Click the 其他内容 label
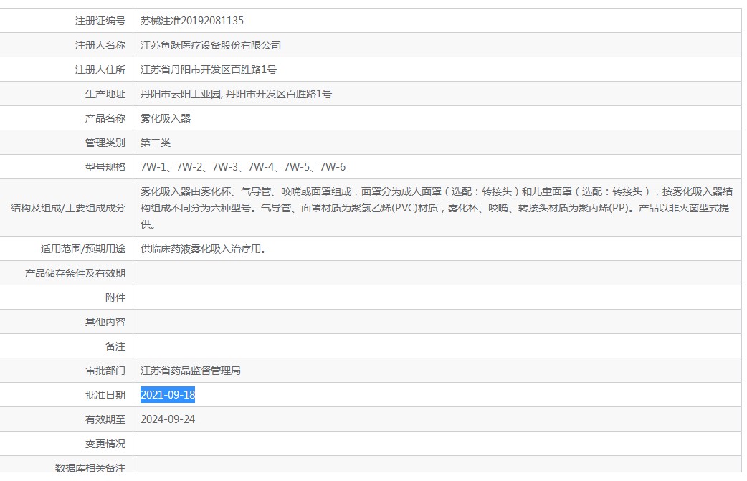747x481 pixels. point(105,322)
